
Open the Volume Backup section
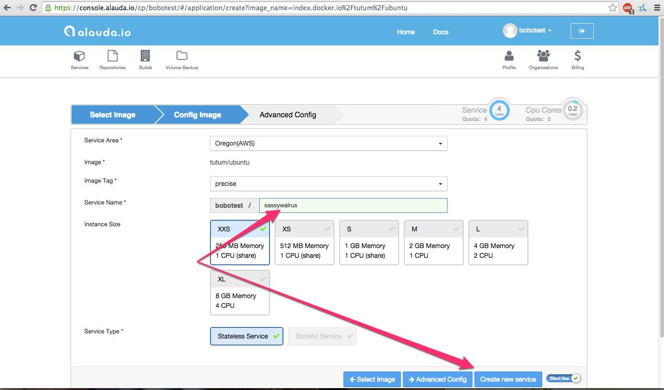[182, 60]
